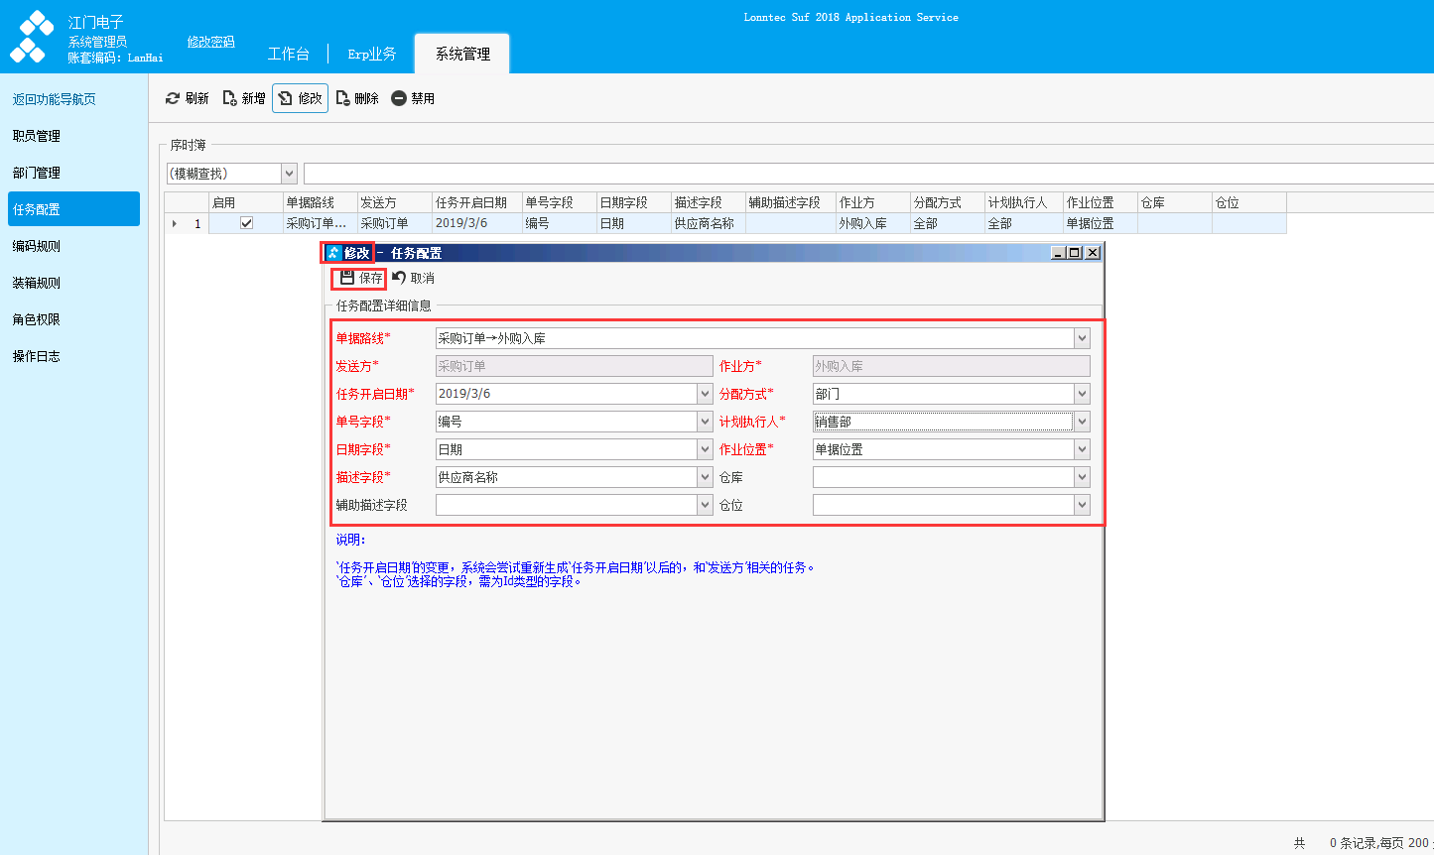Viewport: 1434px width, 855px height.
Task: Maximize the 任务配置 dialog window
Action: (1075, 253)
